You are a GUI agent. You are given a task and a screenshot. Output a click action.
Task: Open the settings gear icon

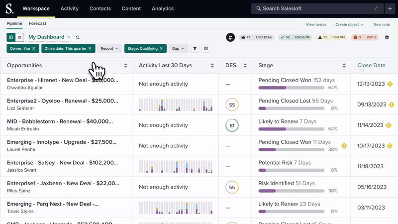coord(387,37)
